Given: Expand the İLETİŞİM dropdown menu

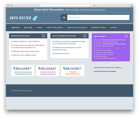Looking at the screenshot, I should click(x=114, y=28).
